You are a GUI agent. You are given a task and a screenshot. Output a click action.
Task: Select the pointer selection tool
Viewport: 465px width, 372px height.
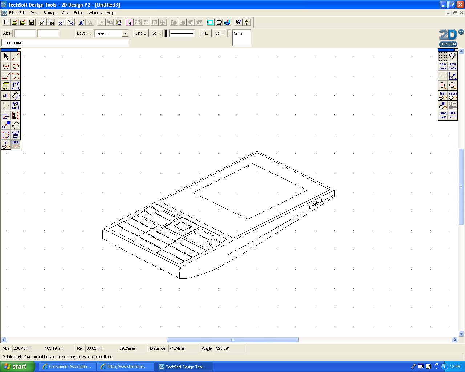click(x=5, y=57)
